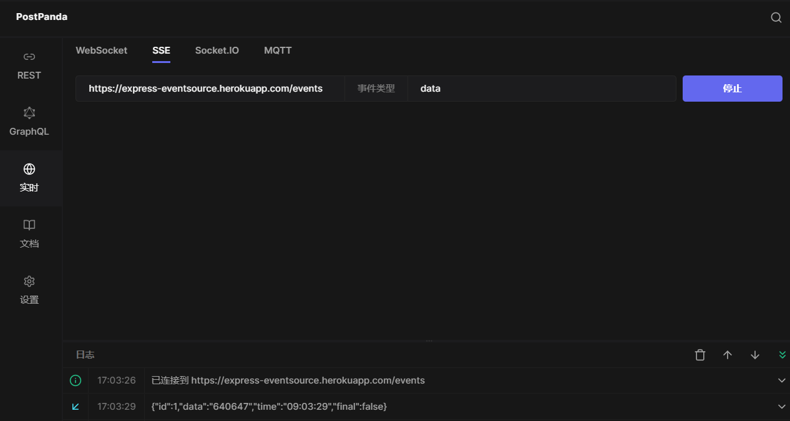Expand the 已连接到 log entry chevron
The image size is (790, 421).
tap(782, 380)
